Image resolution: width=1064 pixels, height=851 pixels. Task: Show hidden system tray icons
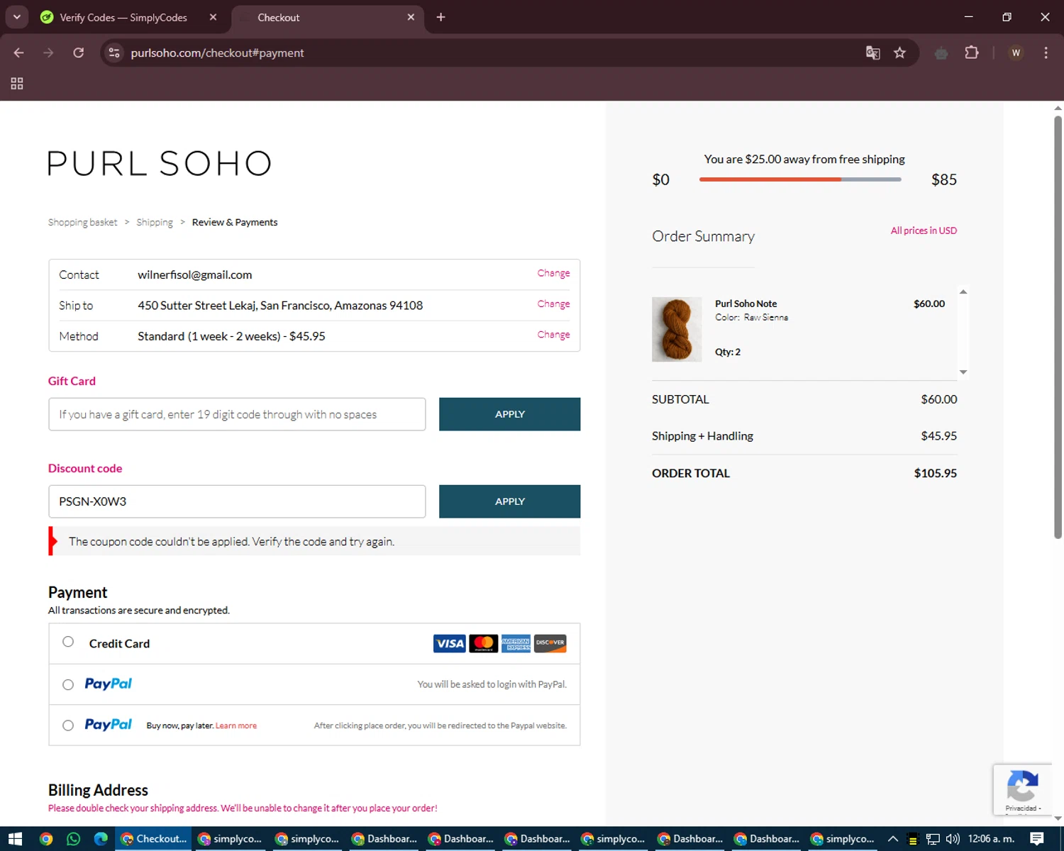click(x=893, y=839)
